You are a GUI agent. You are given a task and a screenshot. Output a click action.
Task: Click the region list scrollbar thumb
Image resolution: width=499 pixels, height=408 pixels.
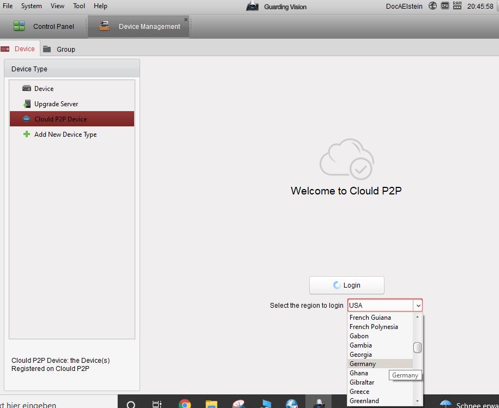pyautogui.click(x=418, y=348)
